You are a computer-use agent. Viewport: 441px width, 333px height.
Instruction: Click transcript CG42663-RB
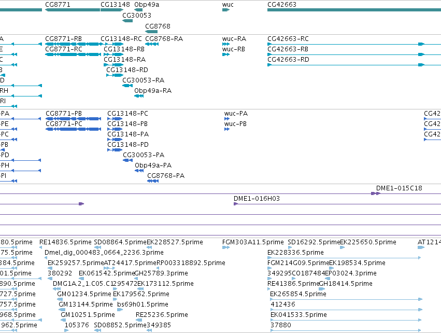tap(288, 49)
